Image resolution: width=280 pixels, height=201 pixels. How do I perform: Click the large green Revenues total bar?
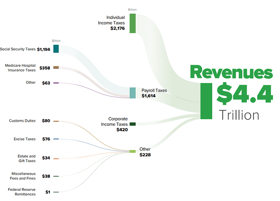click(206, 101)
